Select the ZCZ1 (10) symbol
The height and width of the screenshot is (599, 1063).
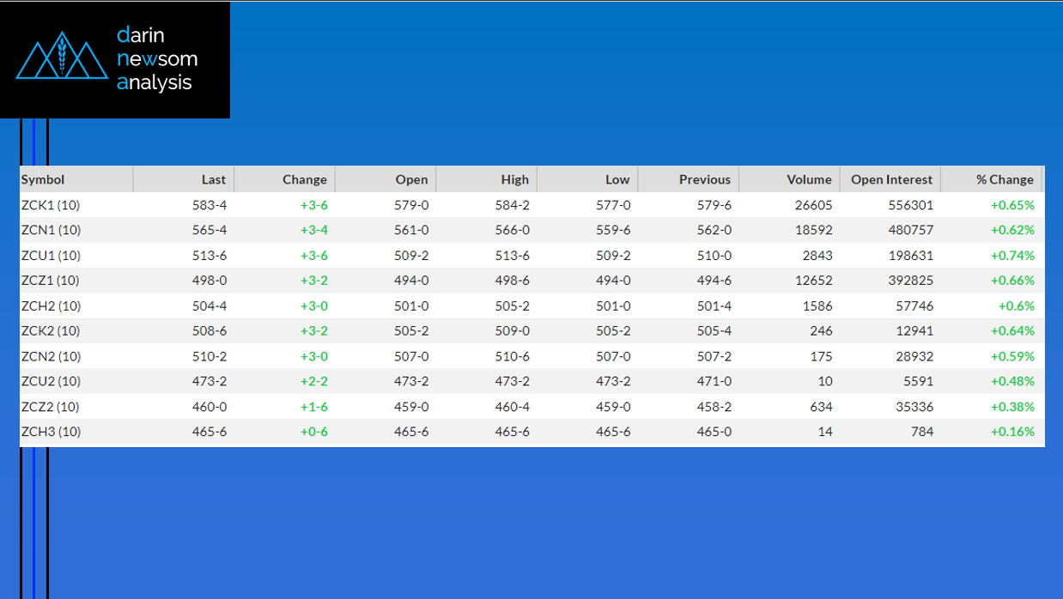(50, 281)
